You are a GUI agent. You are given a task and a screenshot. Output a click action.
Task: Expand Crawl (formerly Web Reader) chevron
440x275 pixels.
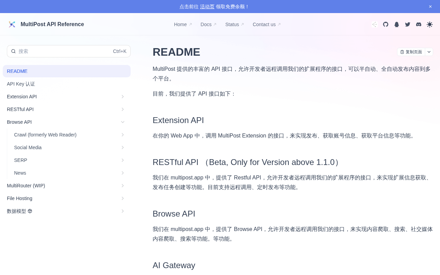click(123, 135)
